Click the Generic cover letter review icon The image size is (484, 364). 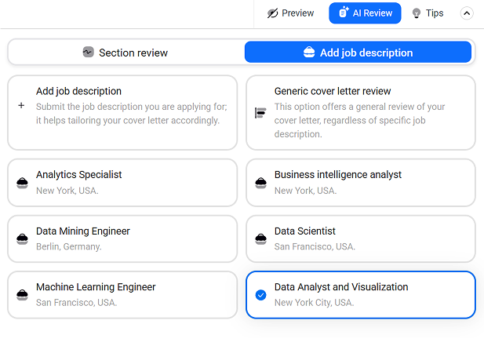[260, 113]
